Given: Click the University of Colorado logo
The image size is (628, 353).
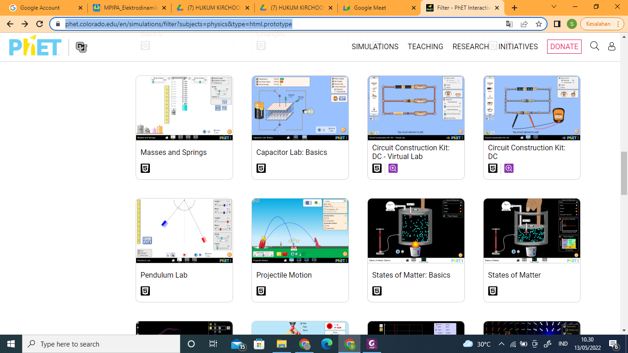Looking at the screenshot, I should [x=81, y=47].
